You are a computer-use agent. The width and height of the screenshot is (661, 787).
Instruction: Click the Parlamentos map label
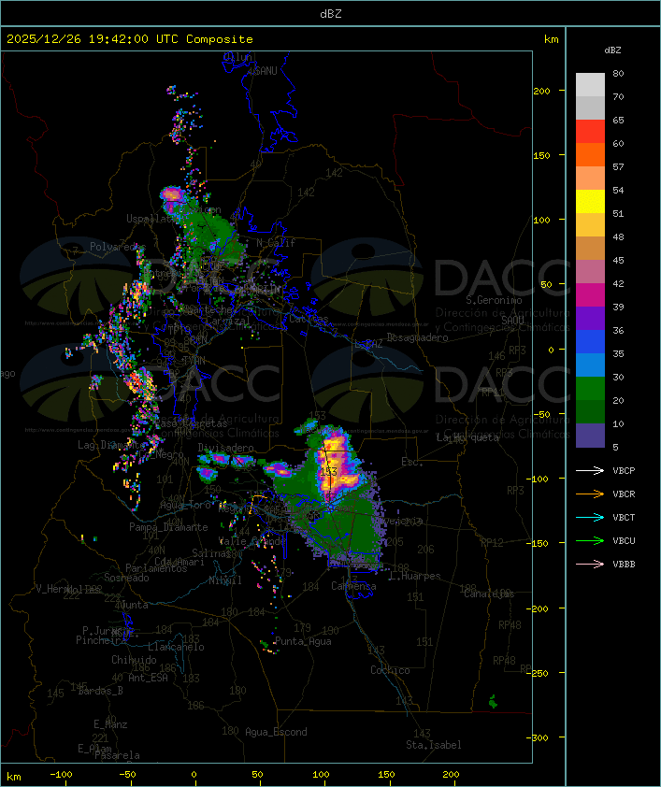(156, 568)
